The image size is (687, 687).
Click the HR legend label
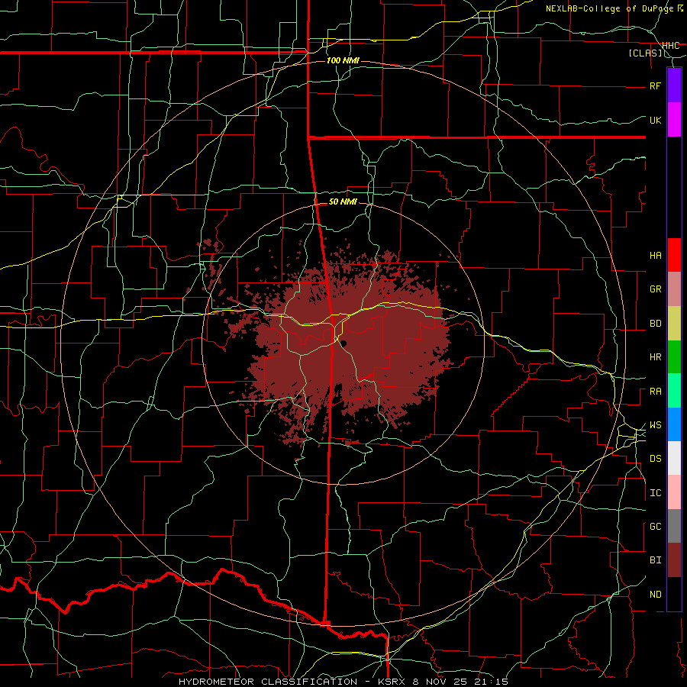(655, 357)
